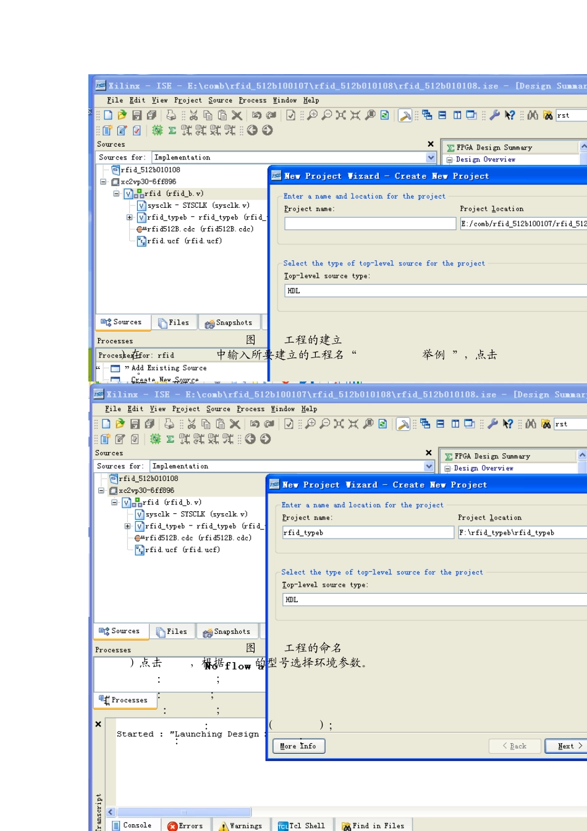Screen dimensions: 587x831
Task: Collapse rfid (rfid_b.v) node in upper window
Action: 116,194
